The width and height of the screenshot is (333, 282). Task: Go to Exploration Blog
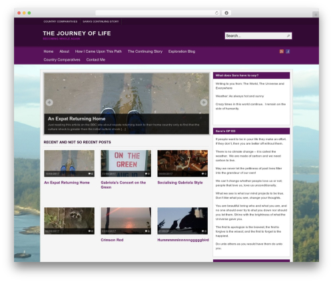point(182,51)
